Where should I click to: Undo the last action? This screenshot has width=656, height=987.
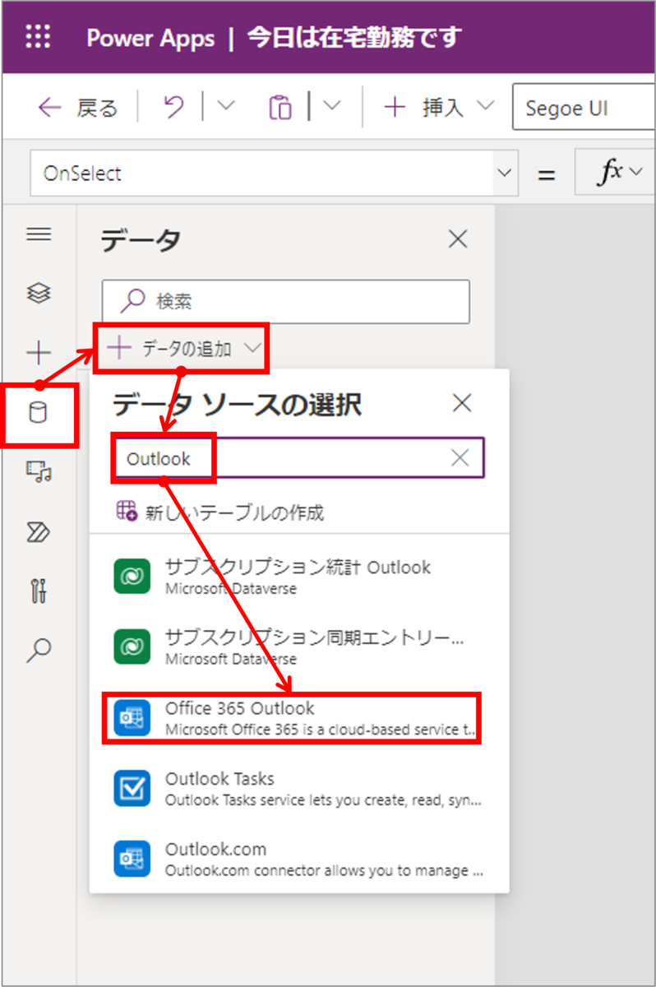point(174,108)
